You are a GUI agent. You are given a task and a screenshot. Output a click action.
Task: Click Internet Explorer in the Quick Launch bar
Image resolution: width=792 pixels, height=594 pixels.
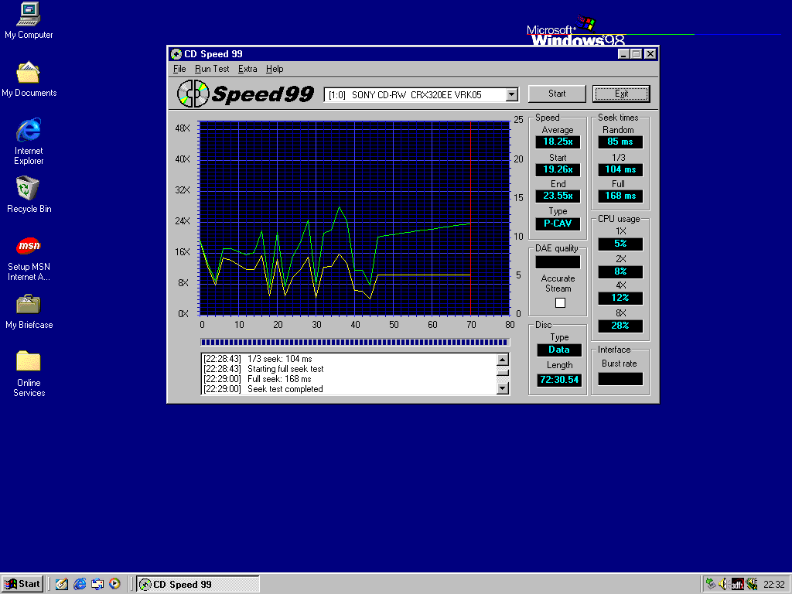[80, 584]
